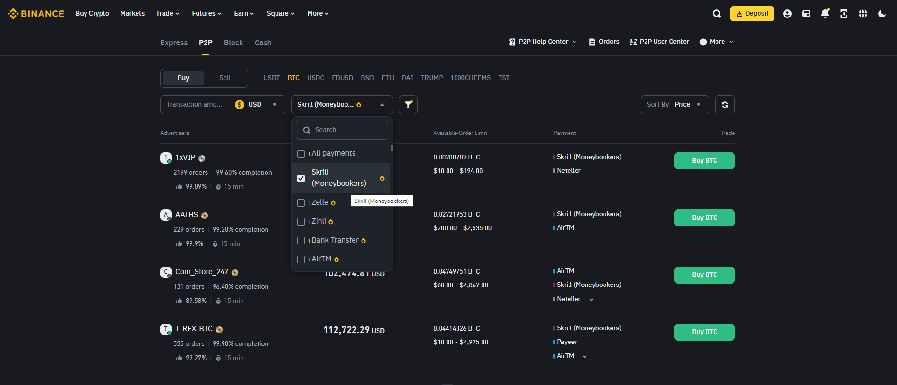Expand the Trade menu
Screen dimensions: 897x385
(168, 14)
